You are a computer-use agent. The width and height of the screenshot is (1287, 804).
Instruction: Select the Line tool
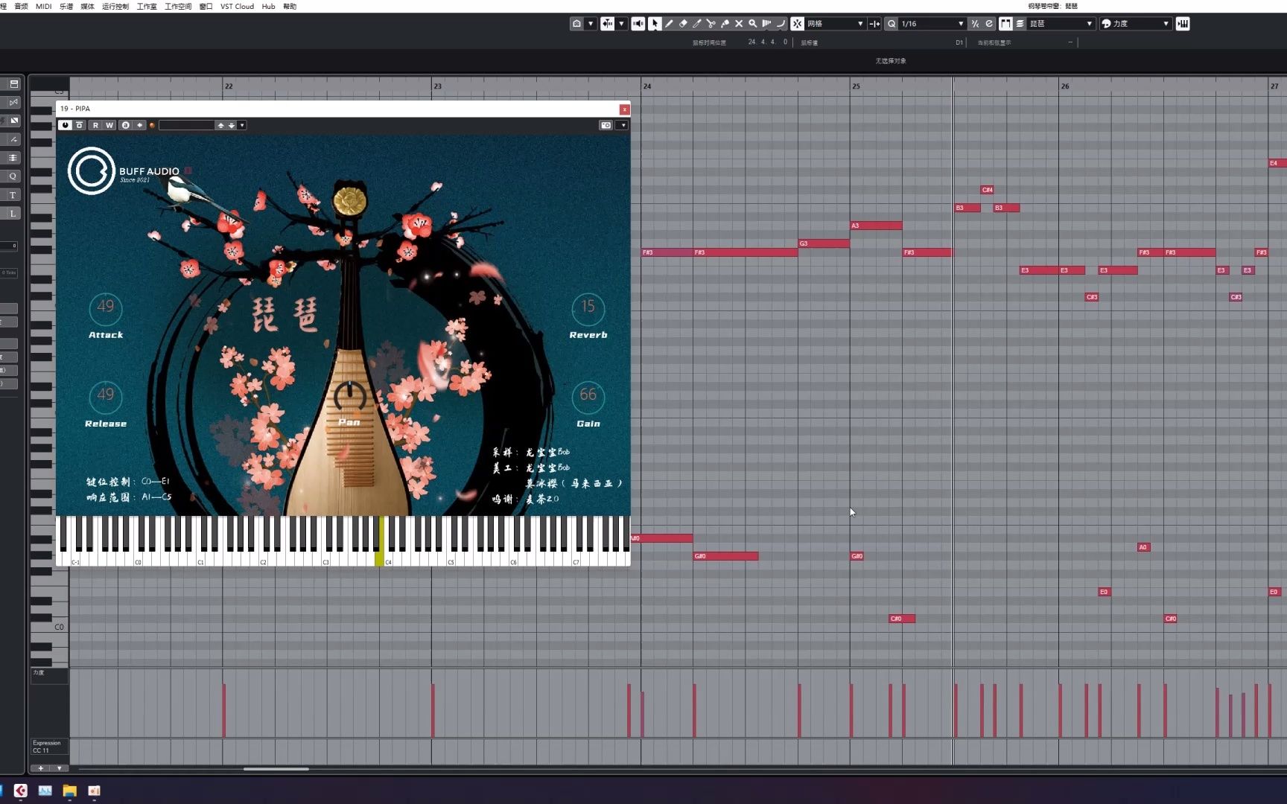tap(781, 24)
